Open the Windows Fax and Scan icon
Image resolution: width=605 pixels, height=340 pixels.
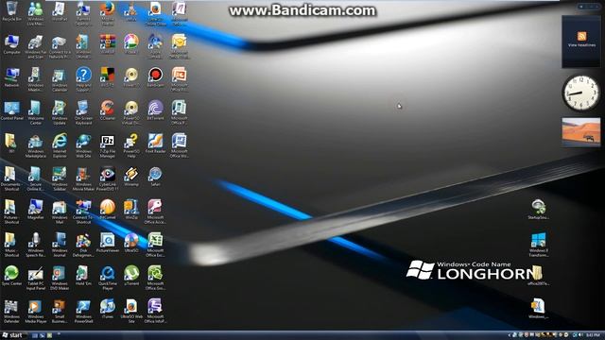point(36,46)
